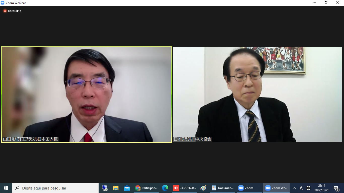Toggle the IME input mode A indicator

pos(301,188)
